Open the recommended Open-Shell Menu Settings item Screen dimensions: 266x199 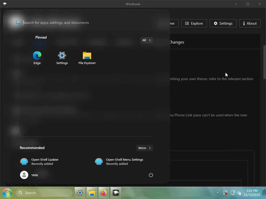[119, 162]
